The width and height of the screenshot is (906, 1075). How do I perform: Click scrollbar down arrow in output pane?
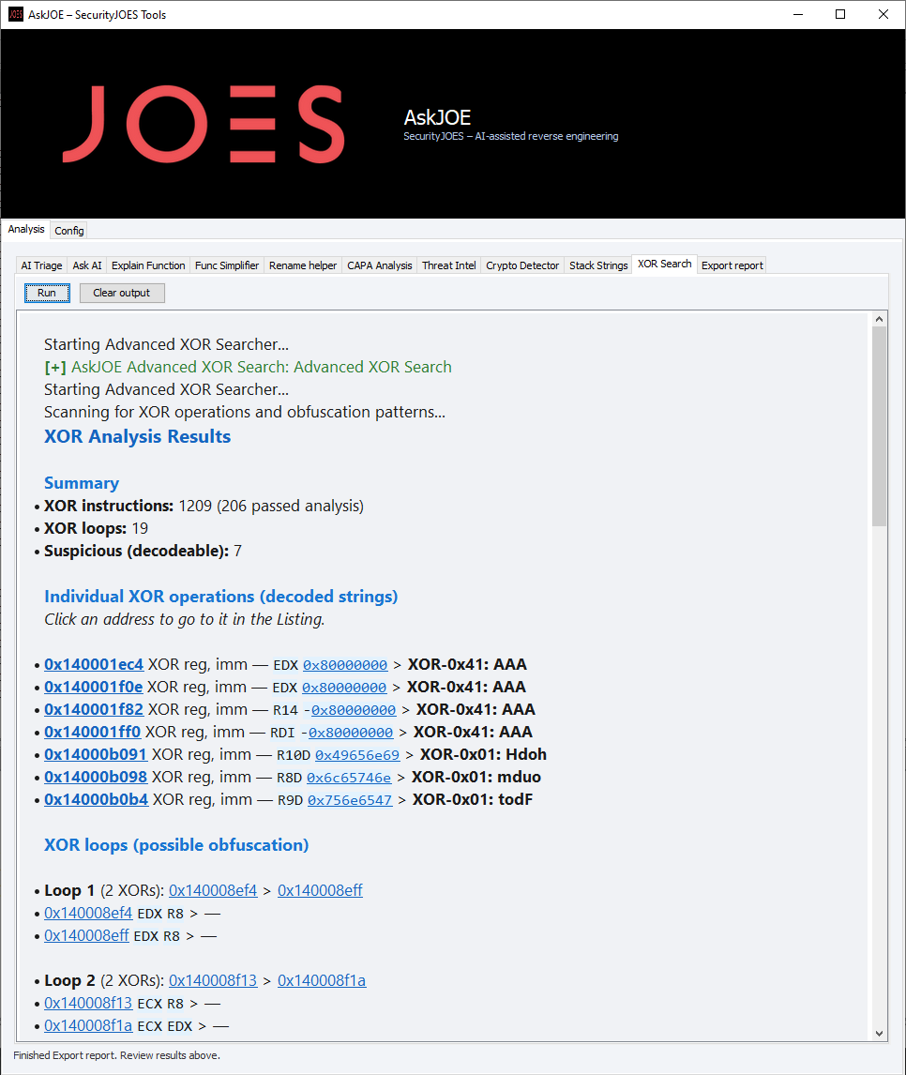click(x=880, y=1034)
